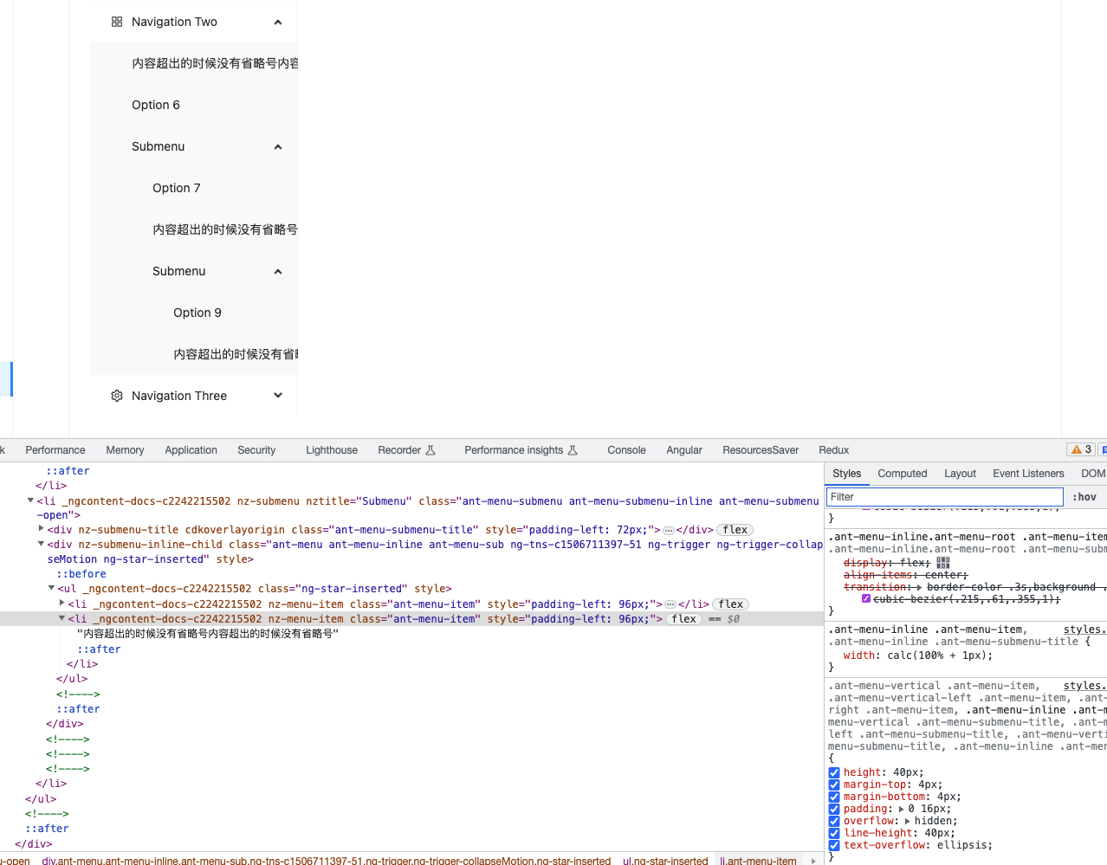Click the Navigation Three gear icon

point(117,395)
